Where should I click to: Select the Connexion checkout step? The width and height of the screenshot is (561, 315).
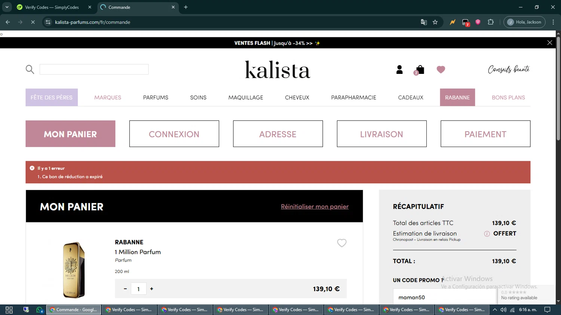[174, 134]
